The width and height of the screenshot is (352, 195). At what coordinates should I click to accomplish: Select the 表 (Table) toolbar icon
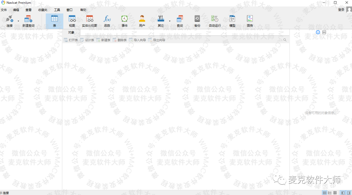pos(54,21)
